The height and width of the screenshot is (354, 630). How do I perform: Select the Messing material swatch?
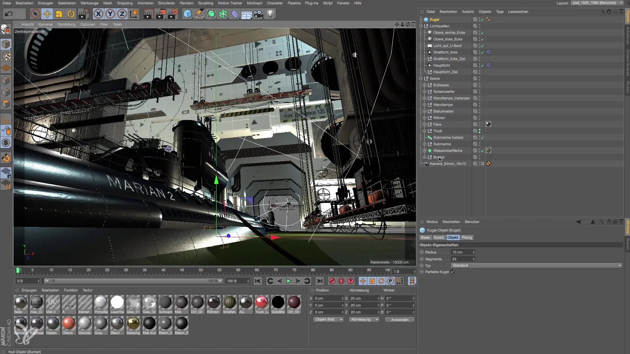[133, 325]
